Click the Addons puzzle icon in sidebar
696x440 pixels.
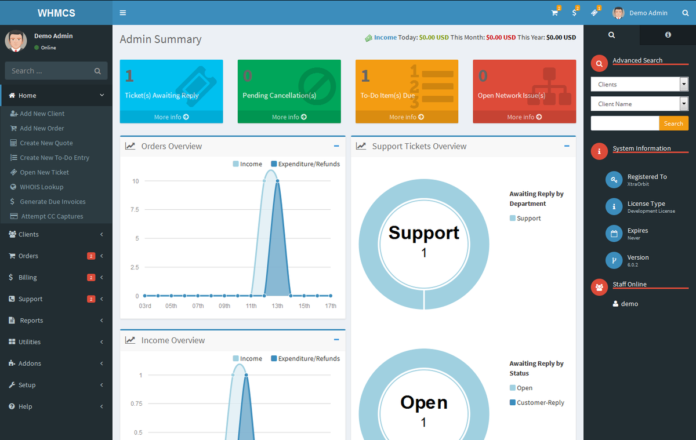[x=12, y=363]
